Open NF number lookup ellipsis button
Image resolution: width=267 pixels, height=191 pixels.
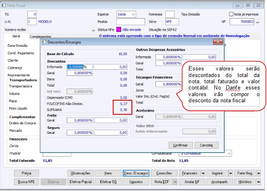(258, 22)
